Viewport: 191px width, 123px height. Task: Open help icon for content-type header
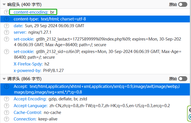pyautogui.click(x=7, y=19)
